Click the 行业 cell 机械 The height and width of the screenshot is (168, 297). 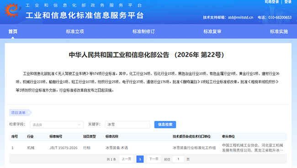[31, 148]
